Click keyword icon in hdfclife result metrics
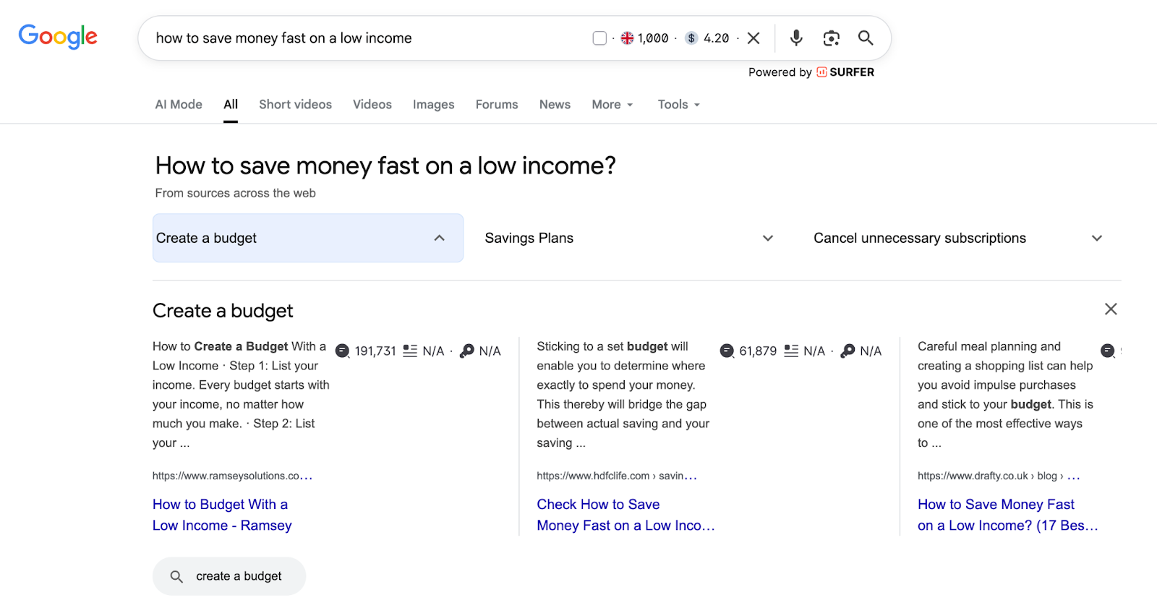 [x=848, y=351]
